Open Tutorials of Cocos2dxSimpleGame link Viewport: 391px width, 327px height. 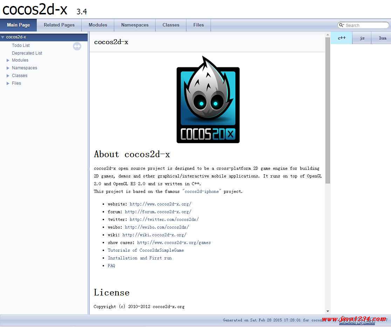[x=146, y=250]
